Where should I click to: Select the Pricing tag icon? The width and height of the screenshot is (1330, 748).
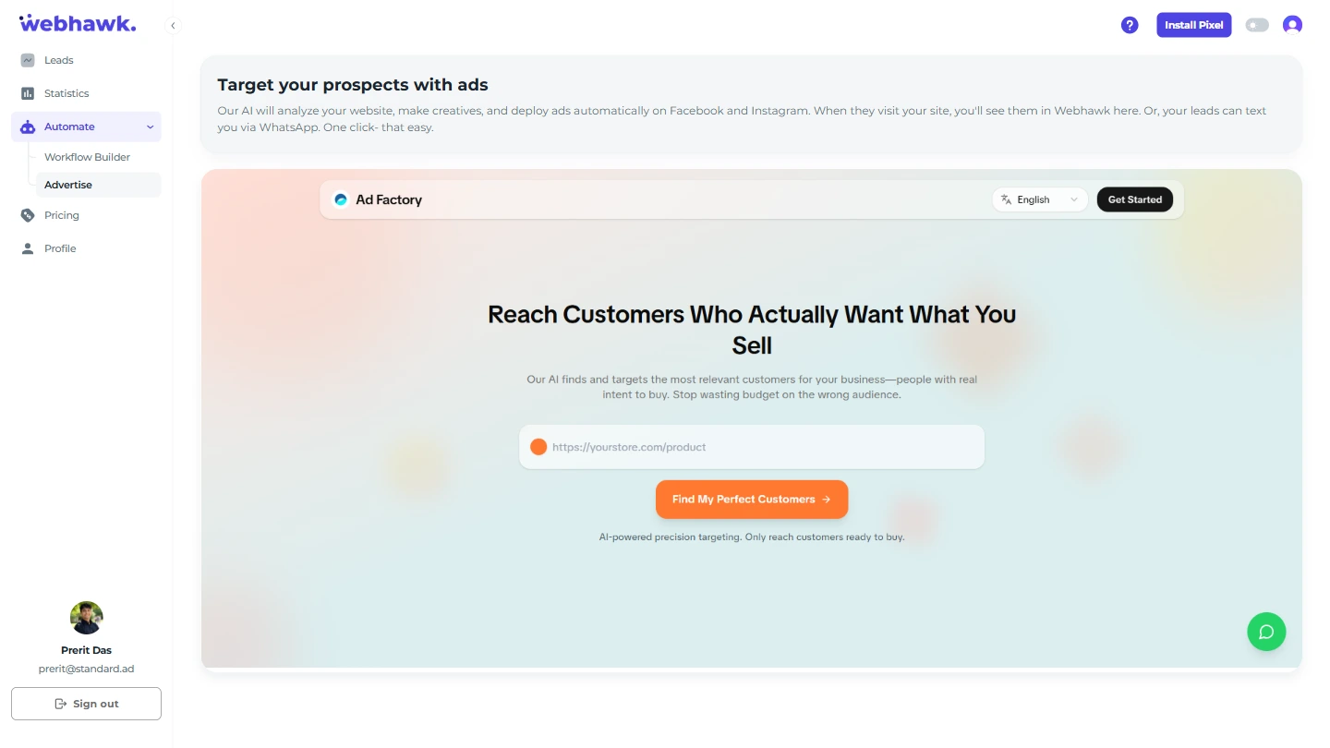(28, 215)
